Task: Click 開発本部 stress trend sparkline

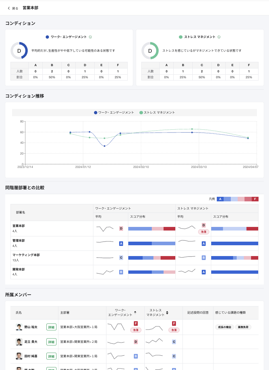Action: pos(187,271)
